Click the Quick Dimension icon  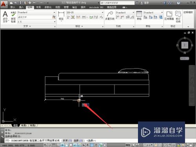tap(78, 17)
